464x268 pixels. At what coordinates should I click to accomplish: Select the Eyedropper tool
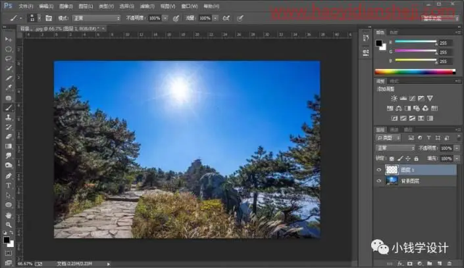9,88
